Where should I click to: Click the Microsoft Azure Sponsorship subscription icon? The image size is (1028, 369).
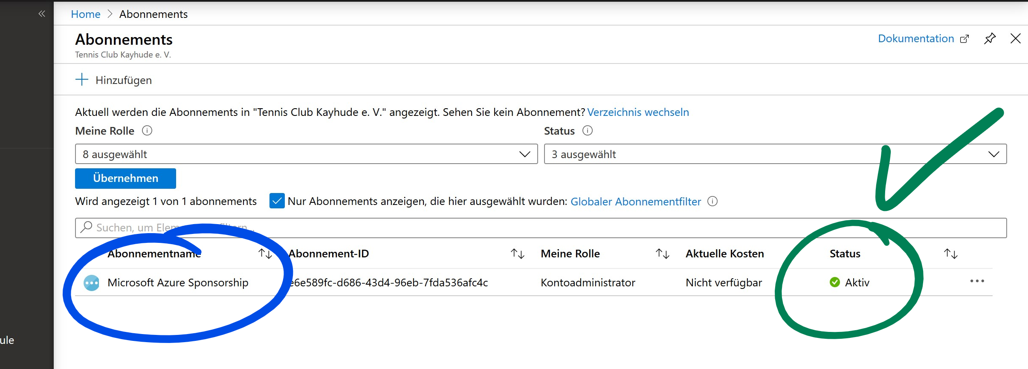(91, 283)
